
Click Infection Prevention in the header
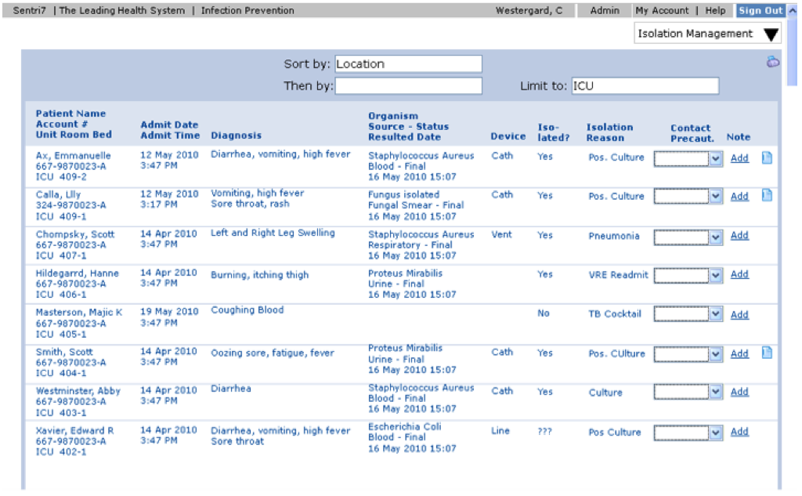click(247, 10)
